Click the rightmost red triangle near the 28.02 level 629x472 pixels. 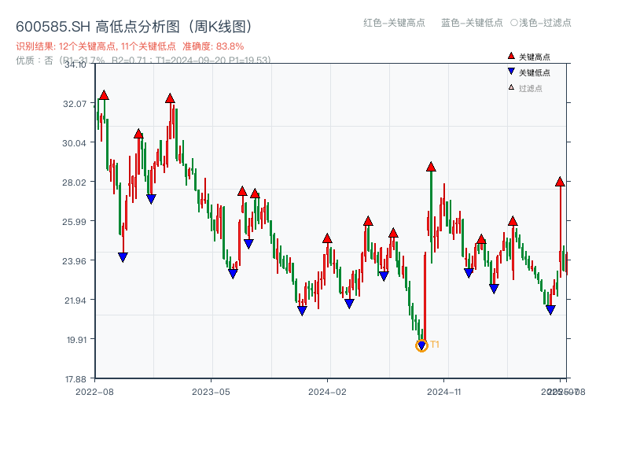558,182
